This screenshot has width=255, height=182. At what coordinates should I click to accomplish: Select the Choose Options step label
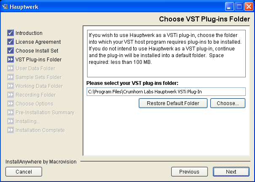pyautogui.click(x=35, y=104)
